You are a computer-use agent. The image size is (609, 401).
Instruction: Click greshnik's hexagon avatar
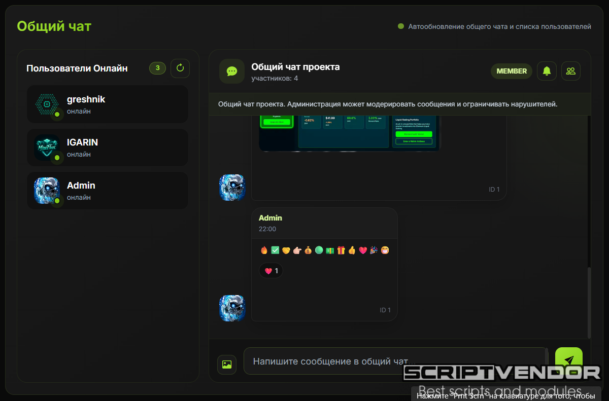pyautogui.click(x=47, y=104)
